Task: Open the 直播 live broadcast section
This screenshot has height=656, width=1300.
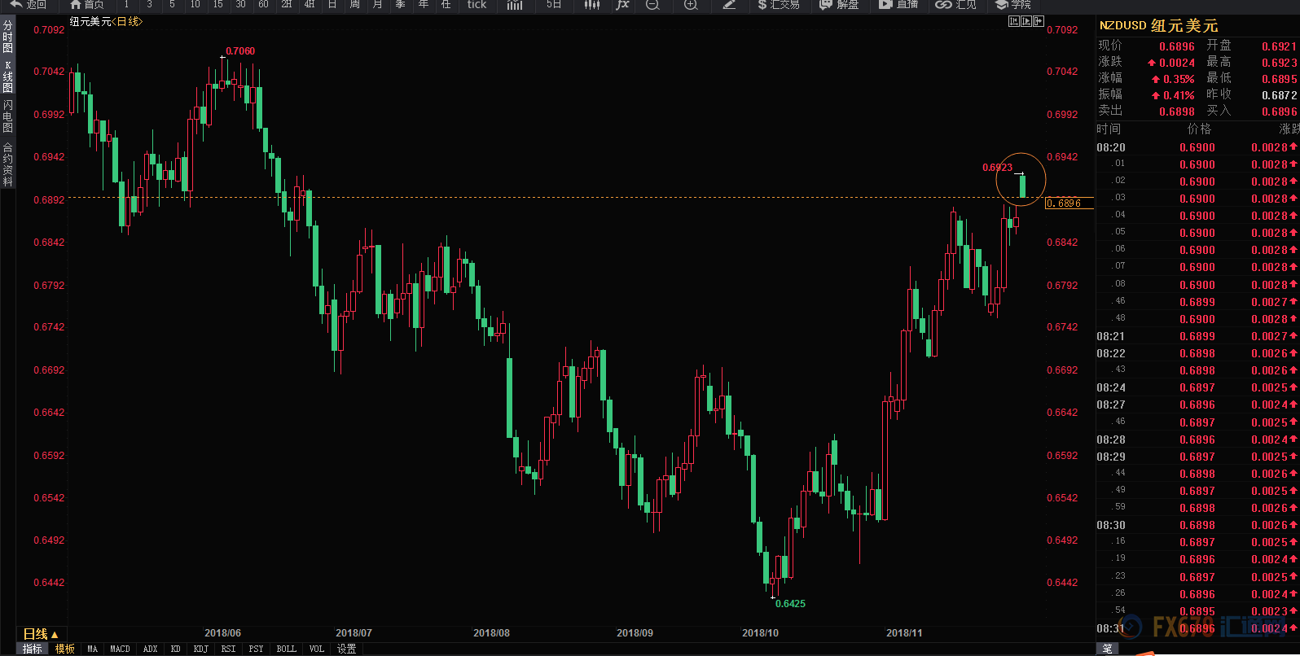Action: (x=898, y=5)
